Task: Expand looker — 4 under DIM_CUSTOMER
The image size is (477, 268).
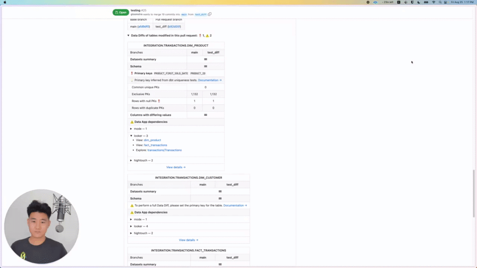Action: pyautogui.click(x=131, y=227)
